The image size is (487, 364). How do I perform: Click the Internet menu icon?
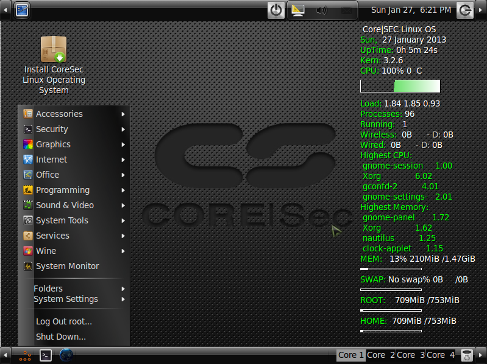pyautogui.click(x=28, y=159)
